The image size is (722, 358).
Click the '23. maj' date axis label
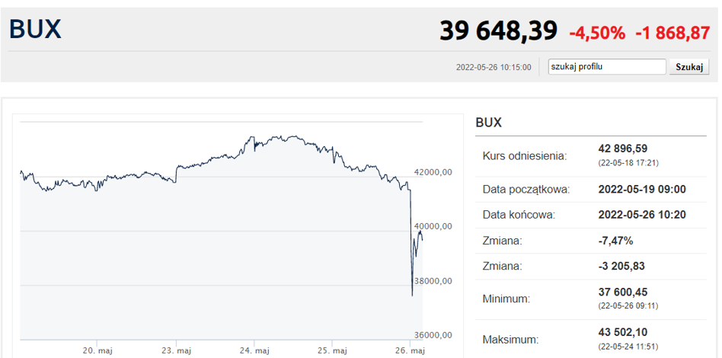click(177, 350)
